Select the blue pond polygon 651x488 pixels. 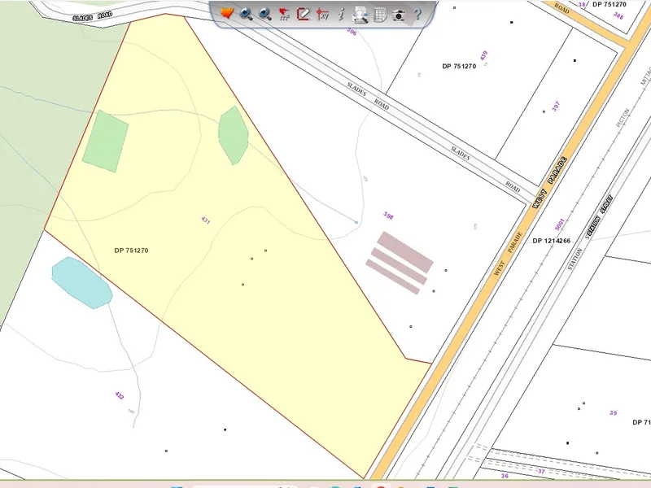point(81,283)
